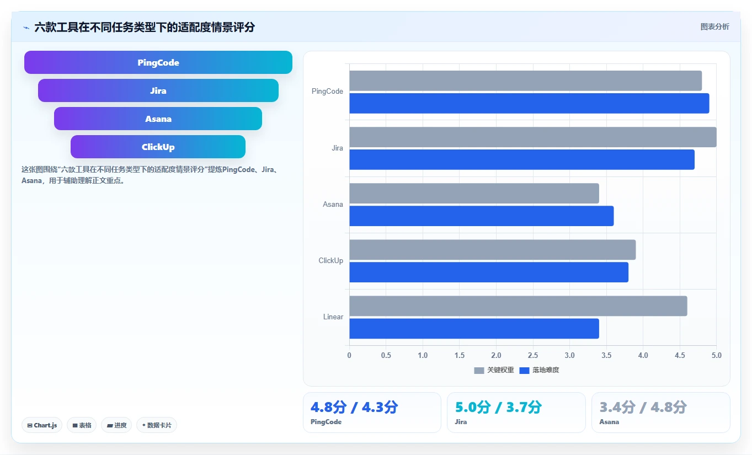Select the PingCode funnel bar
Screen dimensions: 752x455
158,62
